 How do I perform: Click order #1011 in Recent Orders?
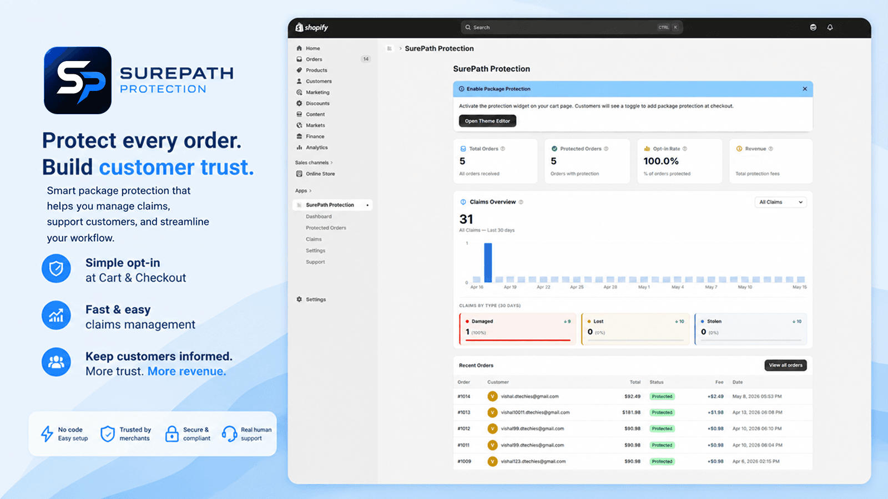click(464, 445)
